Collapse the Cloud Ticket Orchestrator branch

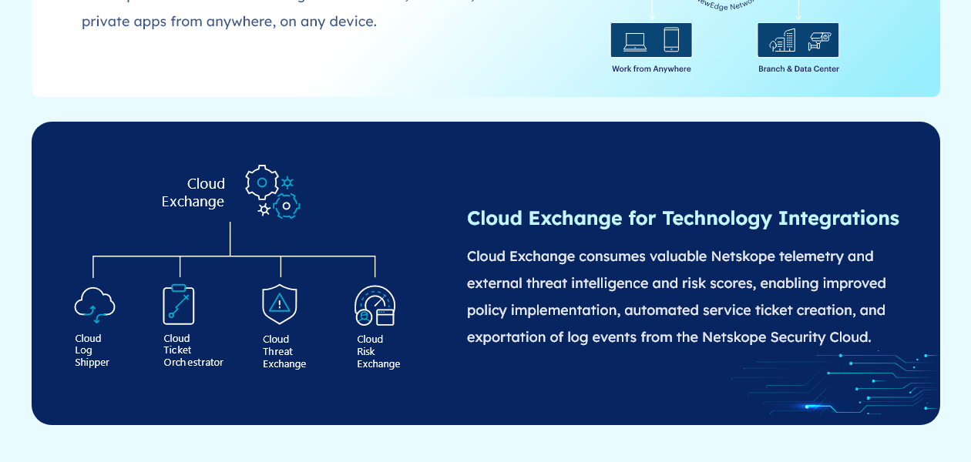tap(178, 266)
